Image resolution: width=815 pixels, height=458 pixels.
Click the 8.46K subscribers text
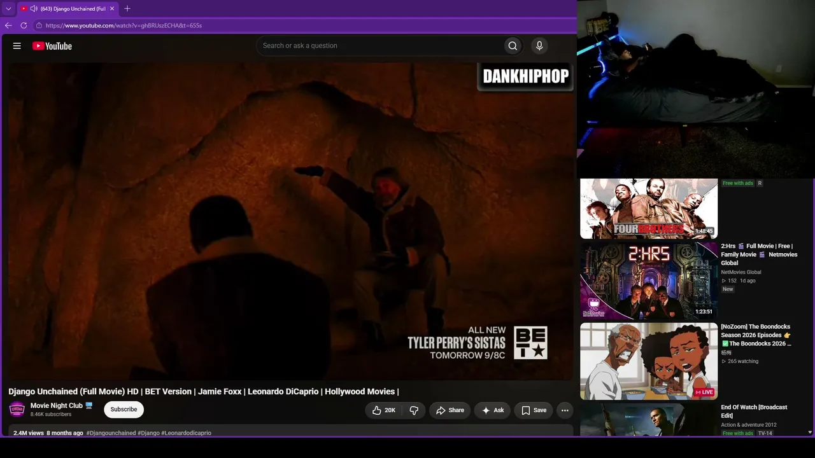[51, 415]
